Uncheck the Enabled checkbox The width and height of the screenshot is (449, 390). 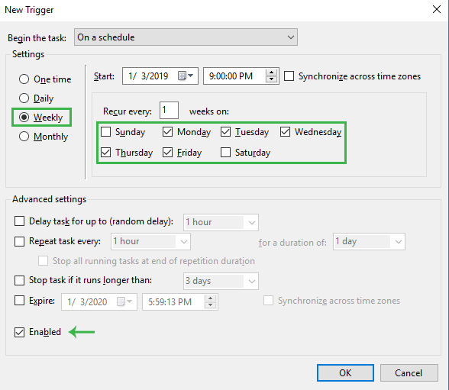20,332
